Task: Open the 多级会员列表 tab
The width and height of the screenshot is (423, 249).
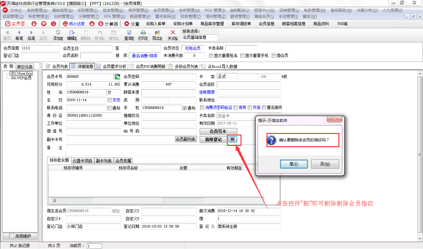Action: 183,66
